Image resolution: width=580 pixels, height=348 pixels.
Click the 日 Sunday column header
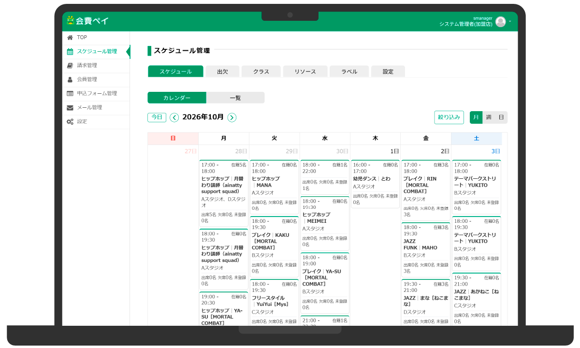click(173, 139)
